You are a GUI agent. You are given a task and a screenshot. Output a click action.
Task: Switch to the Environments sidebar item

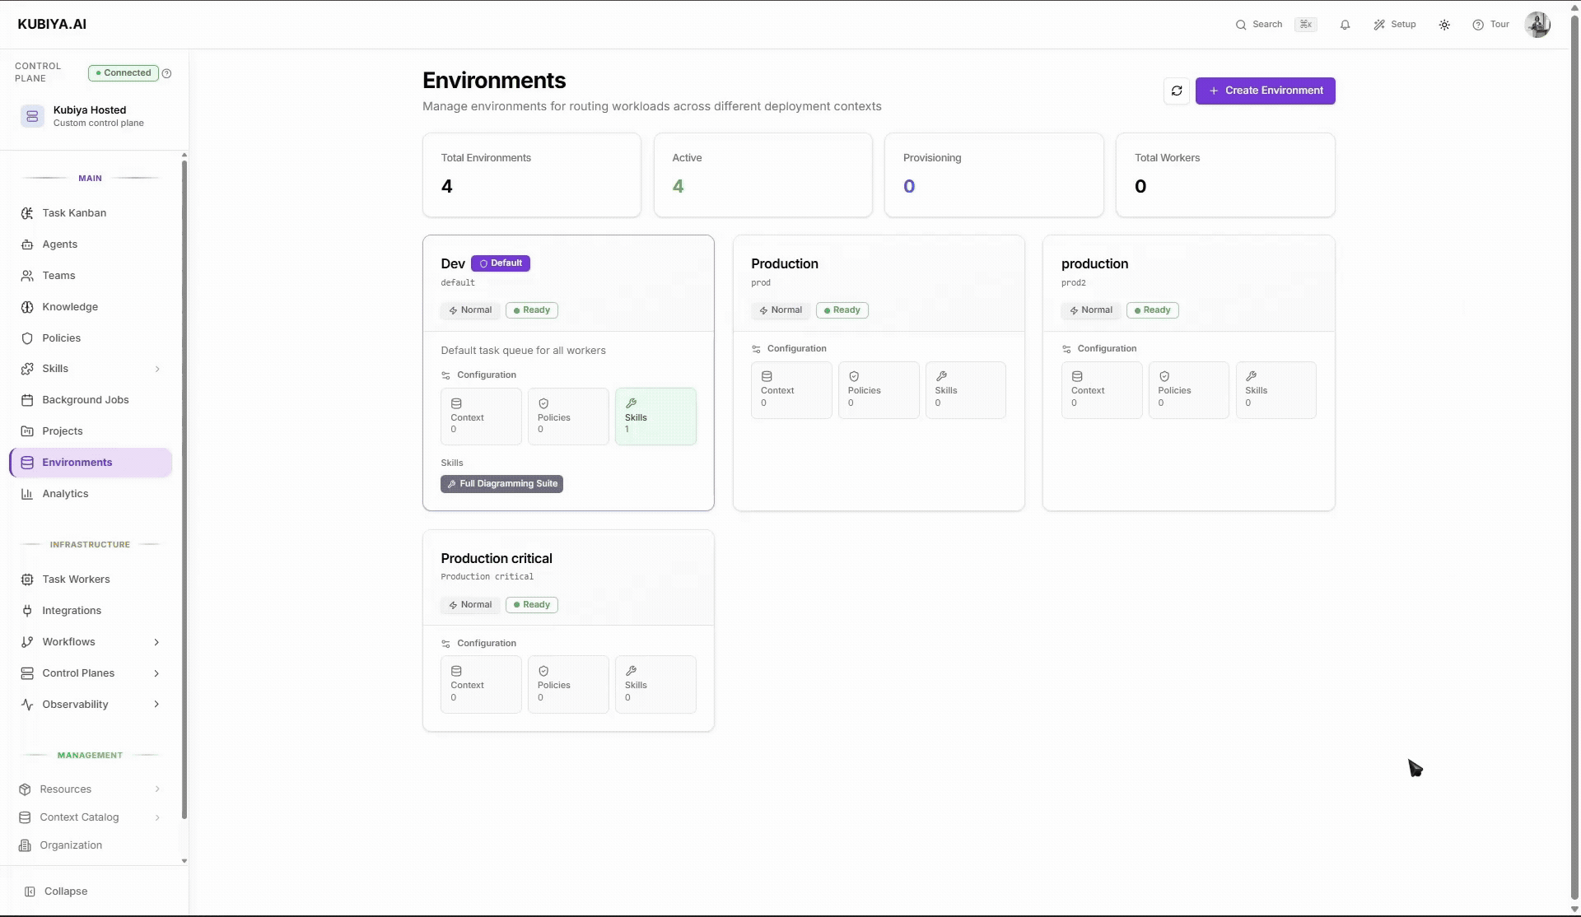pos(77,462)
